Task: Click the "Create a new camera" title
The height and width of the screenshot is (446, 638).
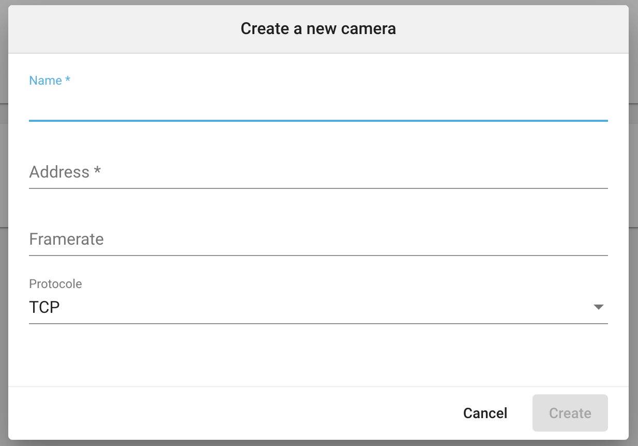Action: click(x=318, y=28)
